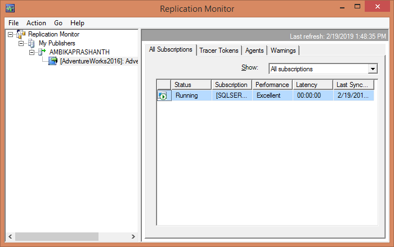Switch to the Warnings tab
This screenshot has height=247, width=394.
tap(283, 51)
